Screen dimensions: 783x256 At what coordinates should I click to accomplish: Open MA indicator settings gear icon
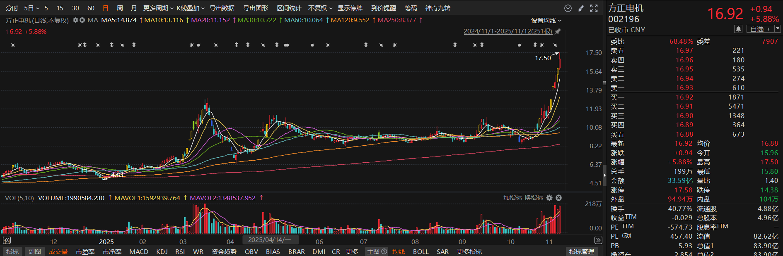tap(75, 20)
